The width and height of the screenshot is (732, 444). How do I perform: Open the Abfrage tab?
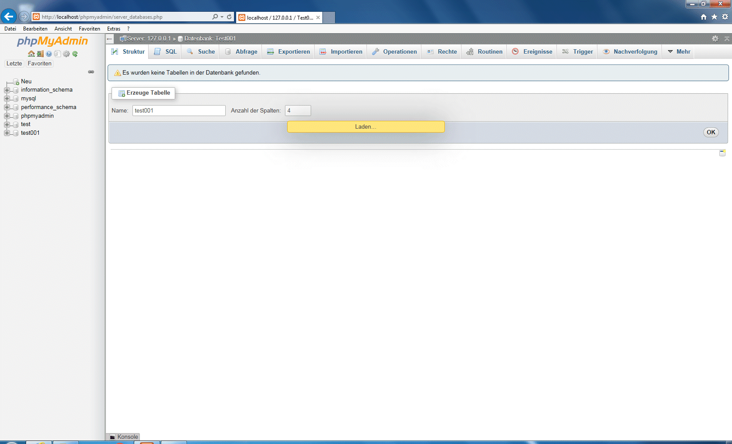coord(241,51)
